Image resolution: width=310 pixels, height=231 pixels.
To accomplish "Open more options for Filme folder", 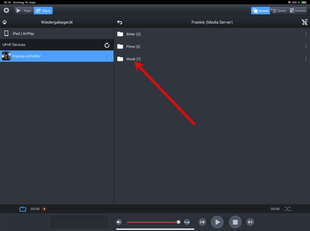I will coord(306,46).
